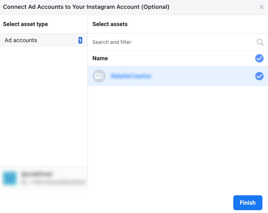268x213 pixels.
Task: Click the circular checkmark next to Name header
Action: pos(259,58)
